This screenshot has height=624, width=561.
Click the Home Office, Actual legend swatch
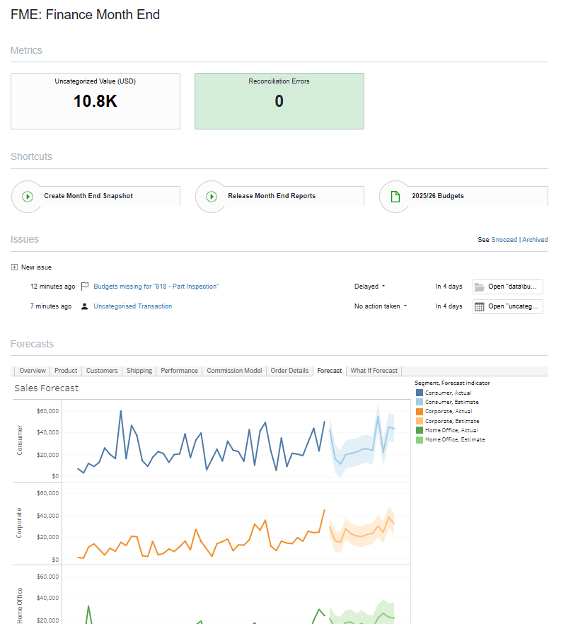[x=420, y=430]
